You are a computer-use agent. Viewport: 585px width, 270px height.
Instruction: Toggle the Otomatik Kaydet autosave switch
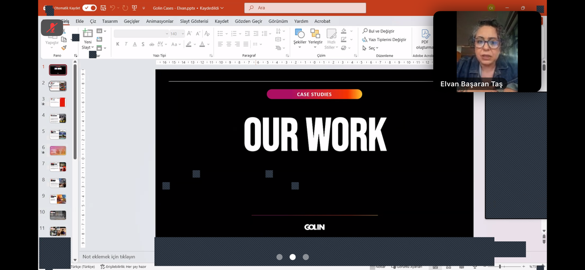pos(89,8)
